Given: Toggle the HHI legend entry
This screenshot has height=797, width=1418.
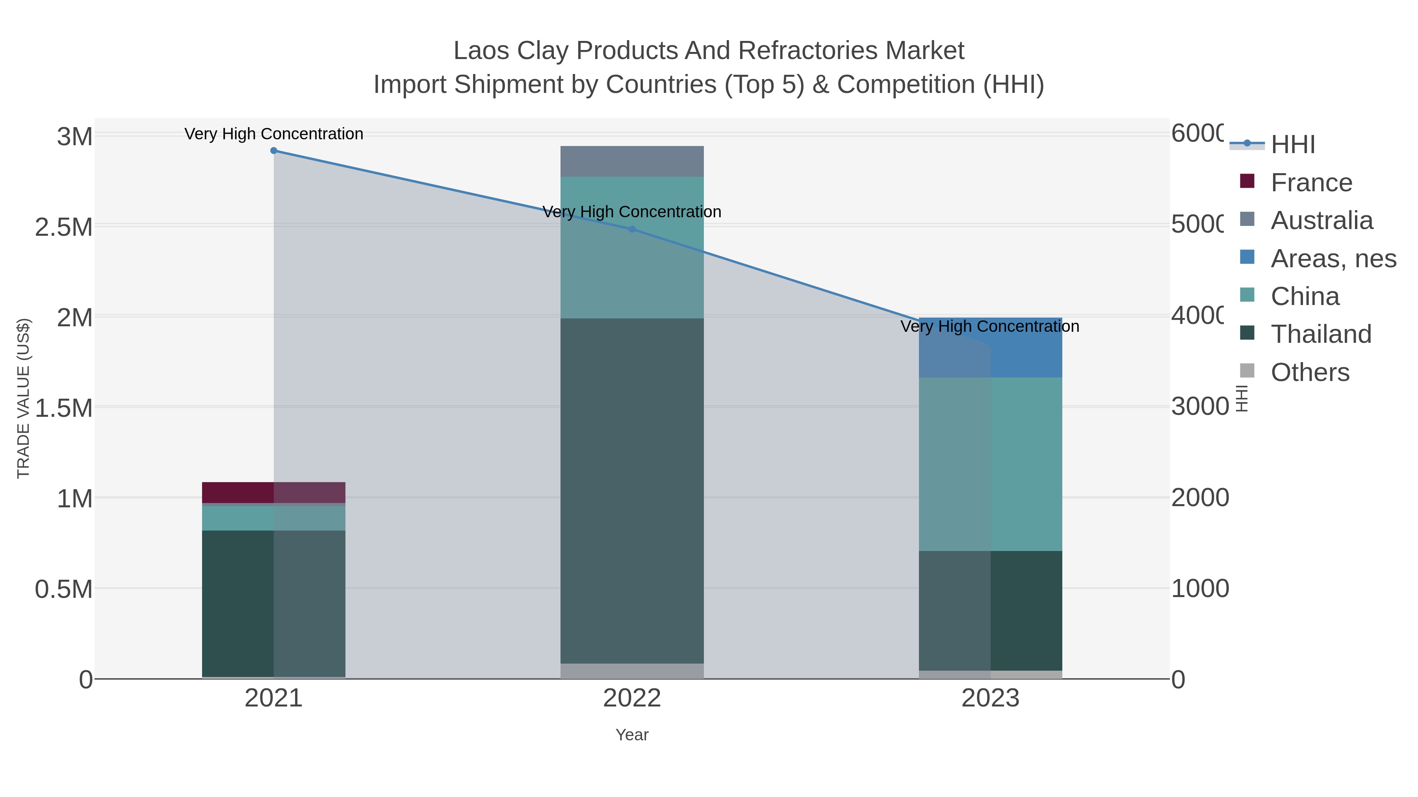Looking at the screenshot, I should 1273,145.
